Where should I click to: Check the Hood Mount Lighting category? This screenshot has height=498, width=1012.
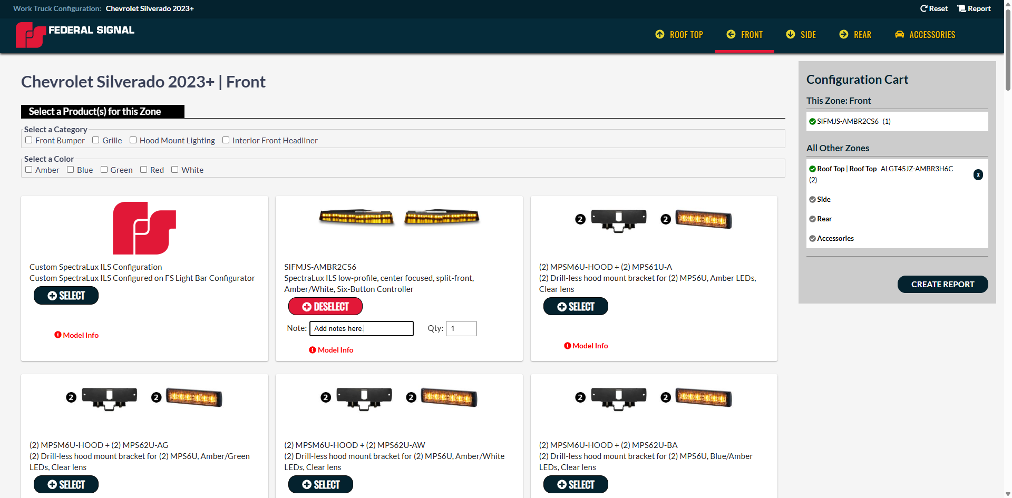coord(133,140)
